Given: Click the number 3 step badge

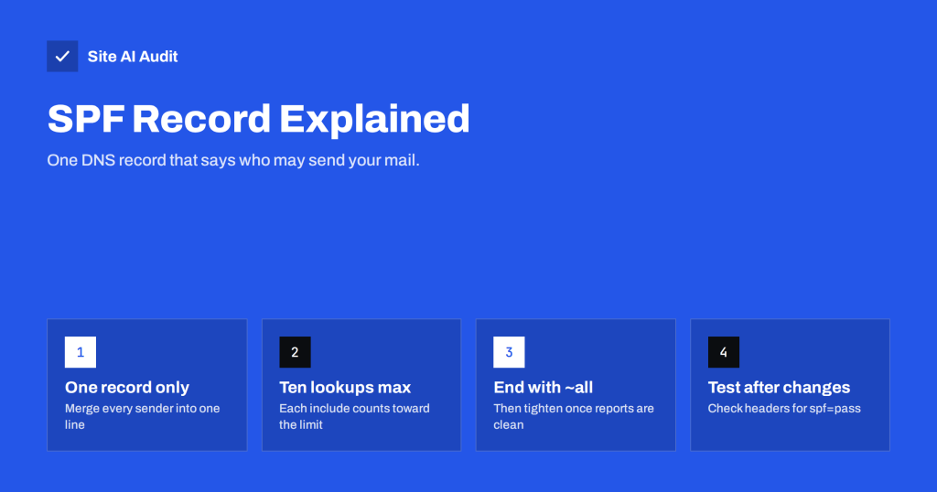Looking at the screenshot, I should (x=509, y=352).
